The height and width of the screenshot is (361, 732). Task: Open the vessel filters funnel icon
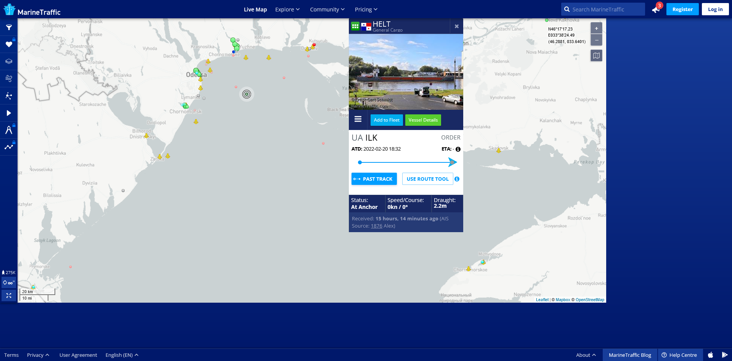click(x=9, y=27)
